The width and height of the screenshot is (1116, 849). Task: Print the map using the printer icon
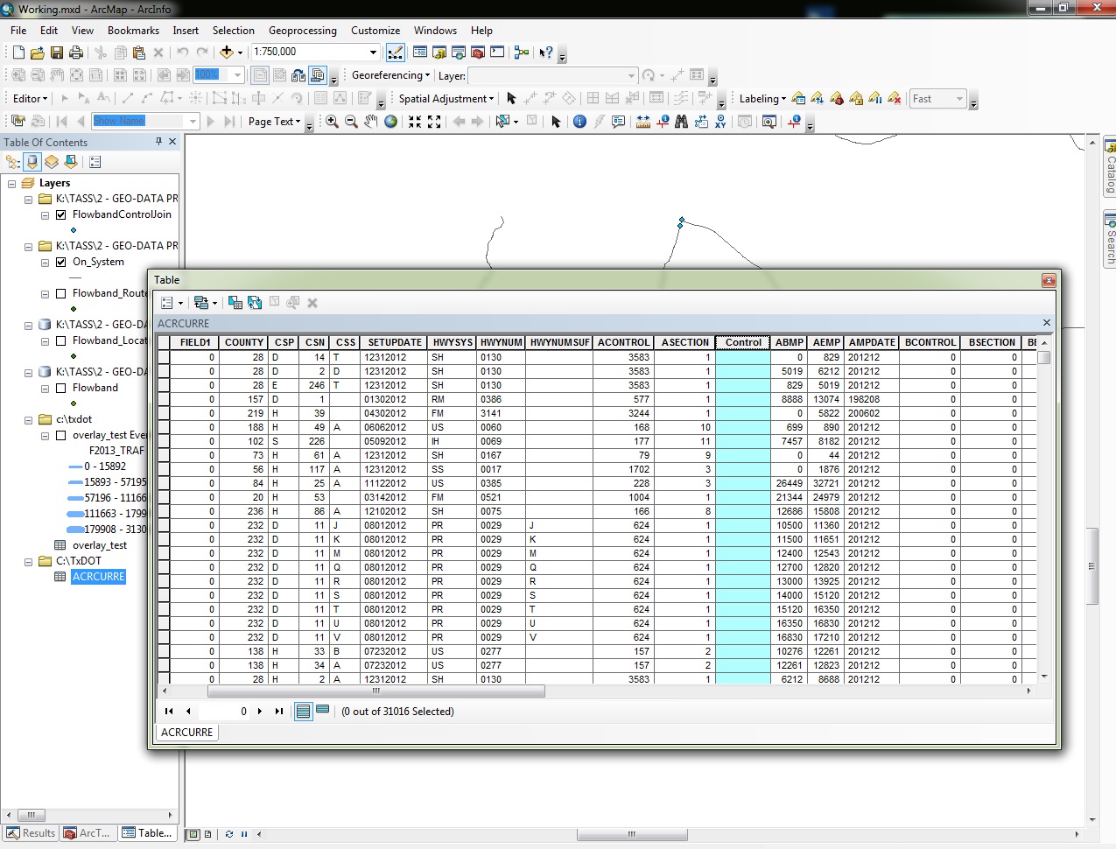(76, 53)
